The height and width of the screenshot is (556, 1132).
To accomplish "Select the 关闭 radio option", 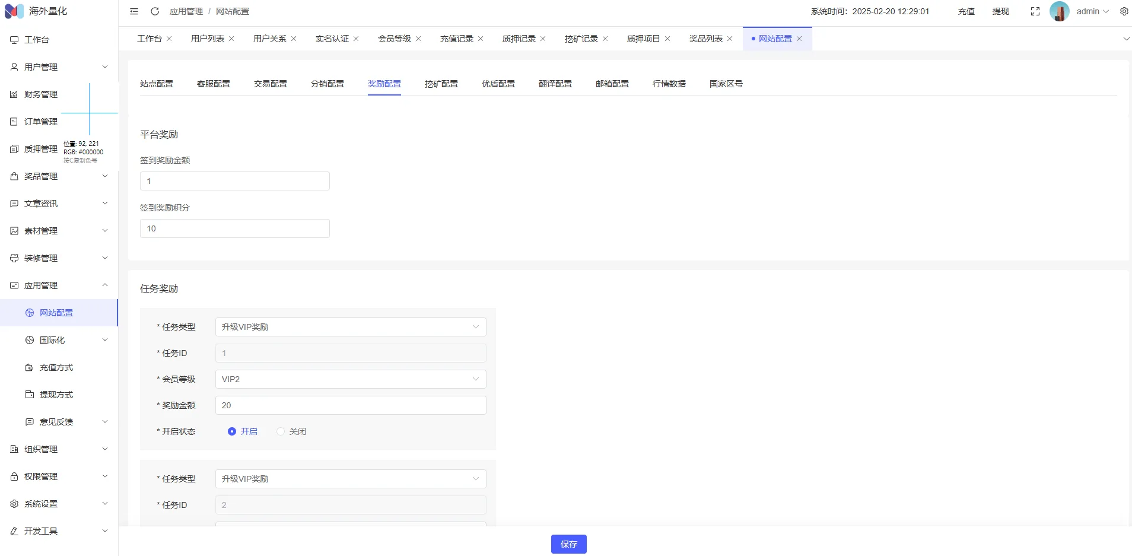I will (x=281, y=431).
